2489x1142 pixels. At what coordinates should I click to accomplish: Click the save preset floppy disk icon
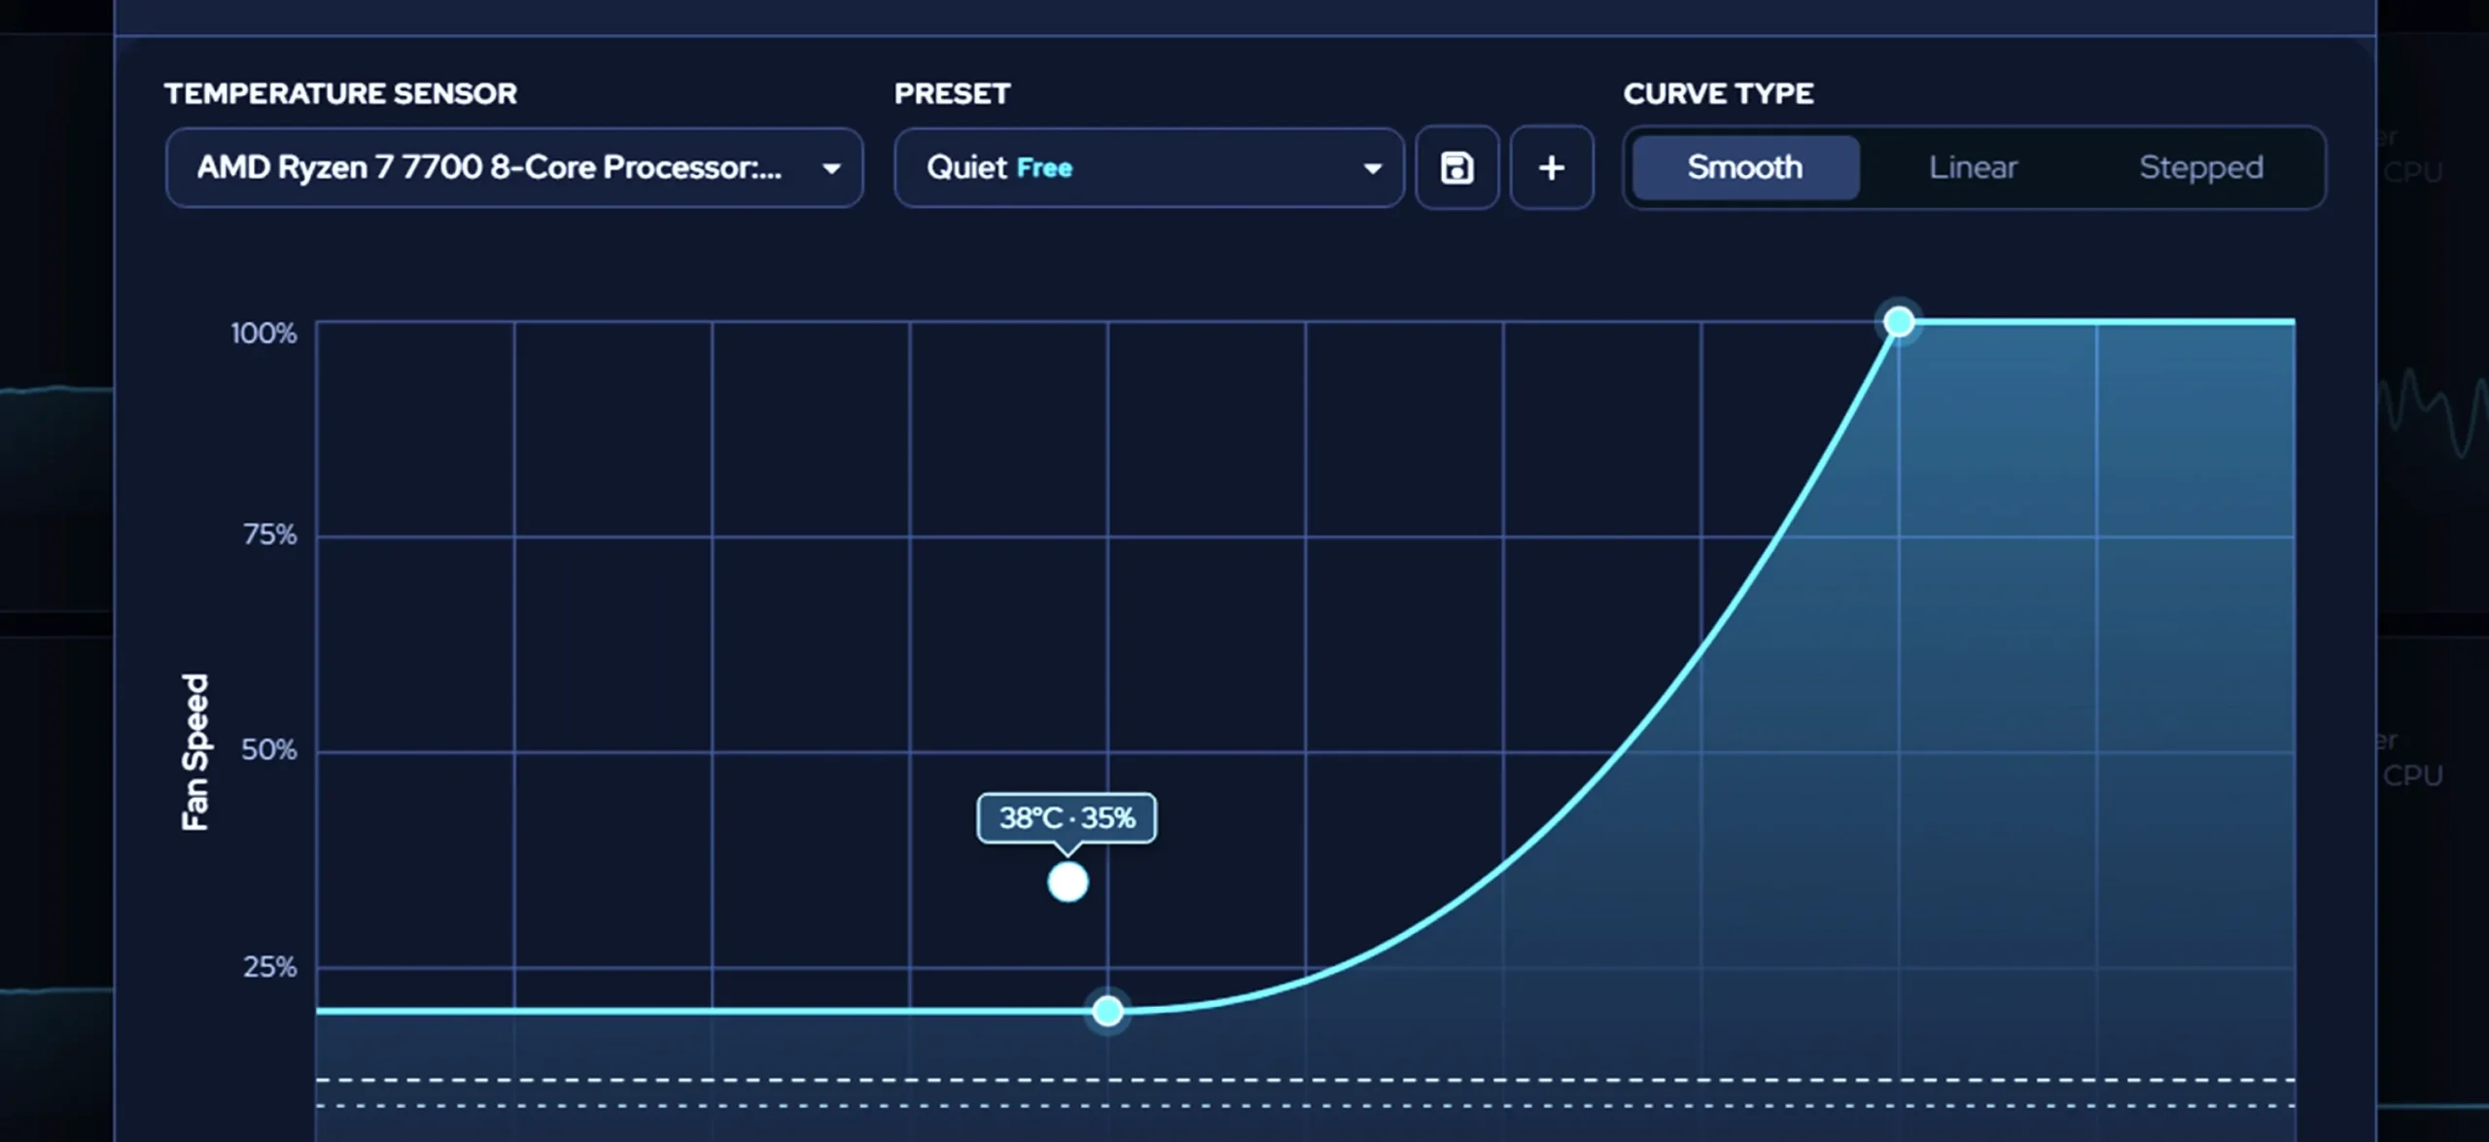1456,167
